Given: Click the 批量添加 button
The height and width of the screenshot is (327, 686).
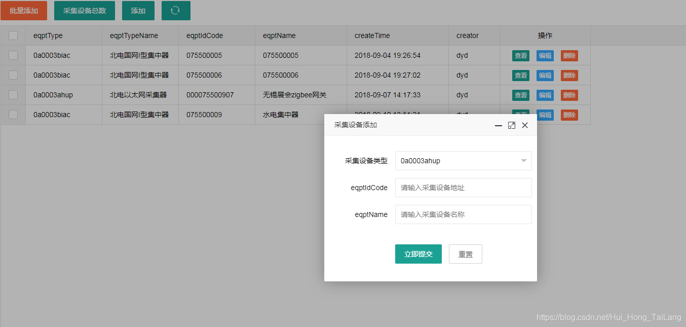Looking at the screenshot, I should click(x=24, y=11).
